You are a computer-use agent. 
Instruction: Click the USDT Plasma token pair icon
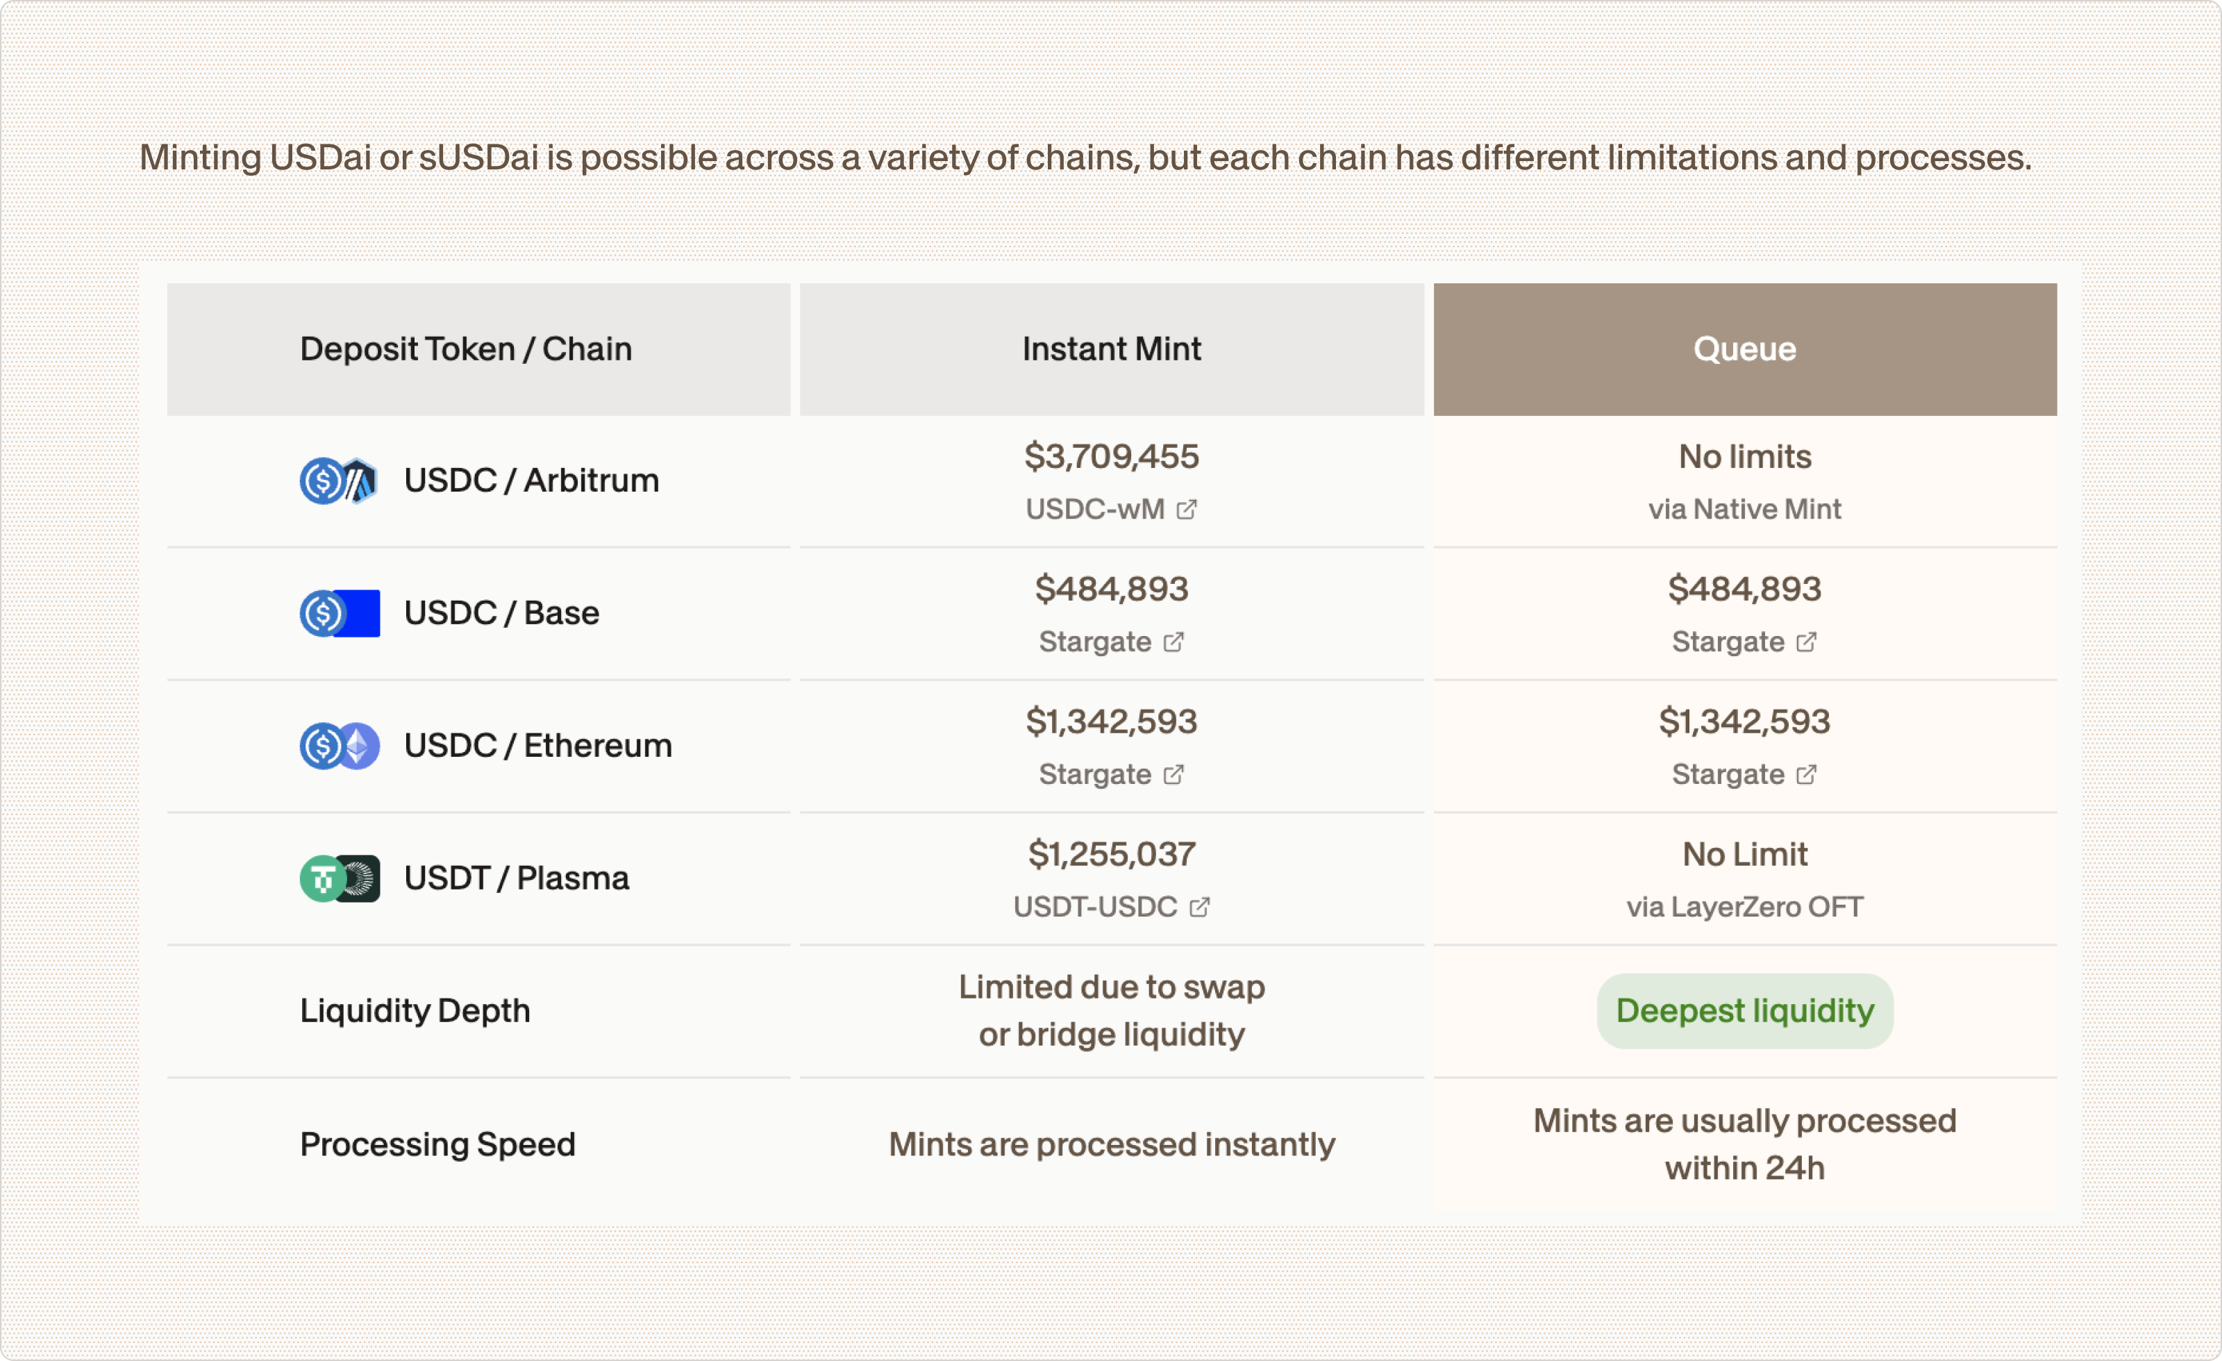point(339,878)
